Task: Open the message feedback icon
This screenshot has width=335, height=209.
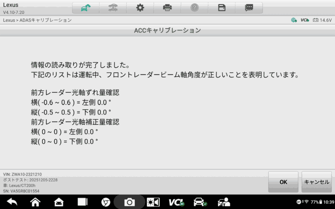Action: (249, 8)
